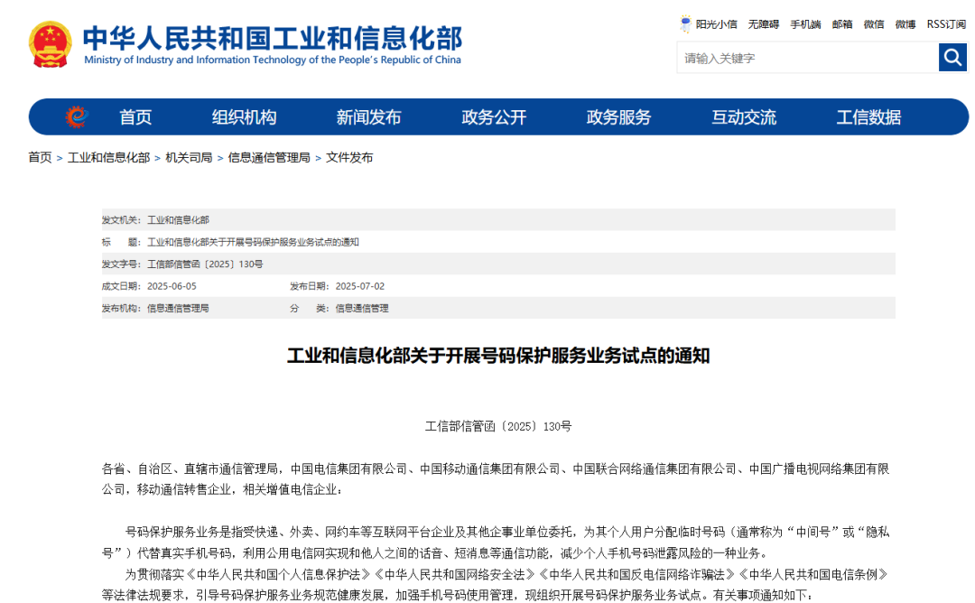Click the magnifying glass search button
Image resolution: width=975 pixels, height=603 pixels.
952,58
